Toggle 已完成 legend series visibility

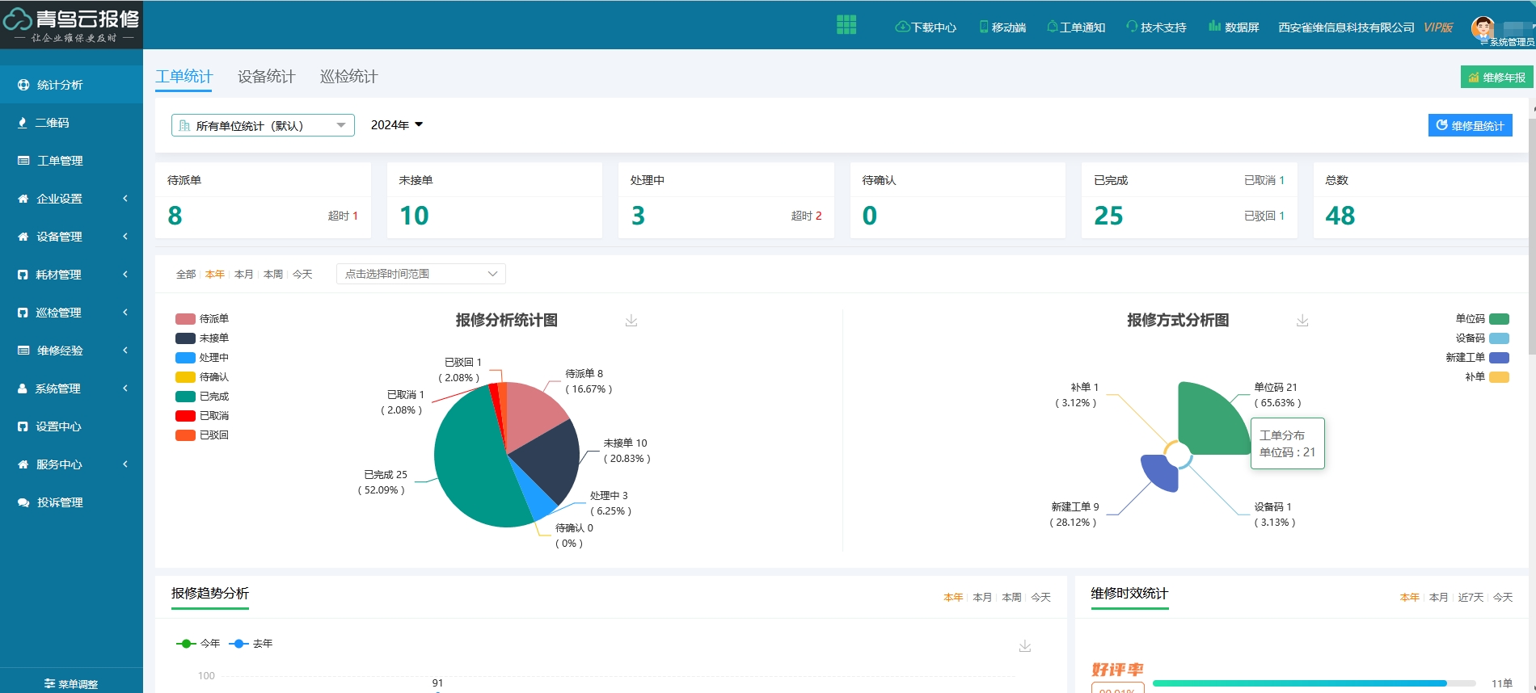(x=186, y=397)
